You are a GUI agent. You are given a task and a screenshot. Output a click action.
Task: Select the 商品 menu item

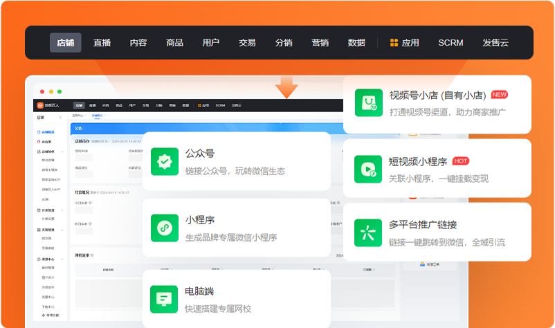[x=174, y=43]
